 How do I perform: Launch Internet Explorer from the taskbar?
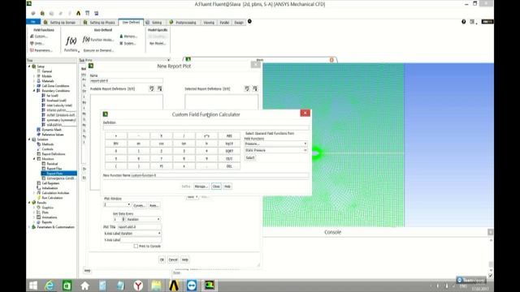click(50, 286)
